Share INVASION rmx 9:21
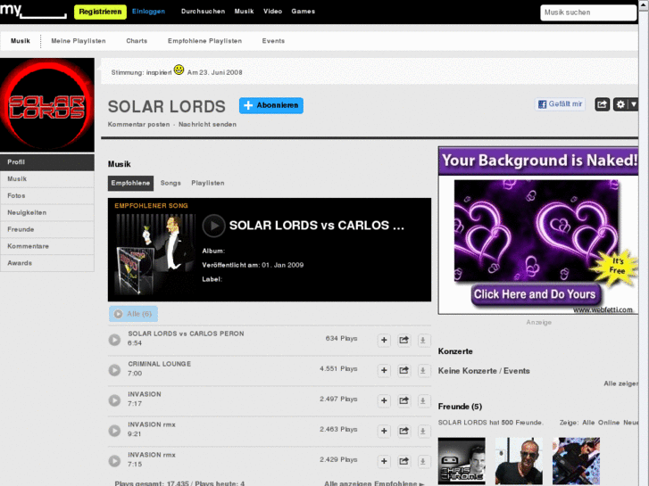The height and width of the screenshot is (486, 649). point(404,431)
